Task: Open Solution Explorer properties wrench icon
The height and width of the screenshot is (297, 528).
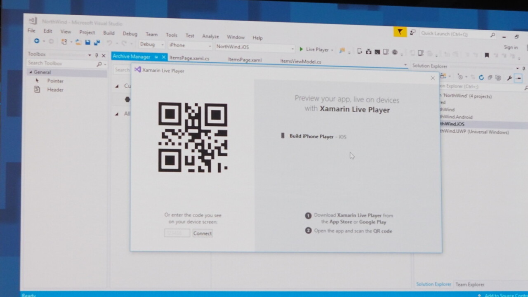Action: 509,78
